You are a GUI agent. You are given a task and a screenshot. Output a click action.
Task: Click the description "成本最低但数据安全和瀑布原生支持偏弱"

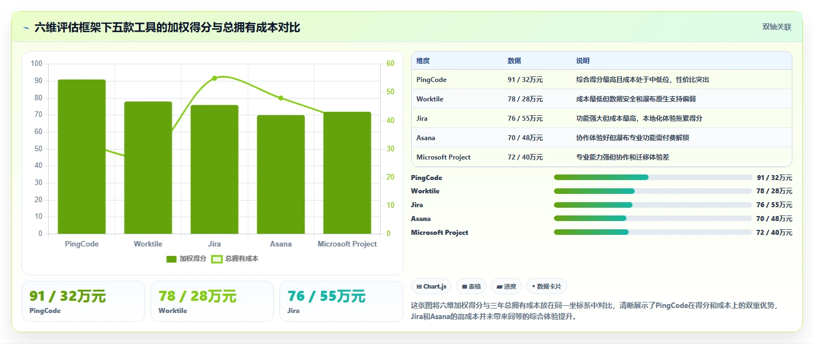(x=636, y=99)
